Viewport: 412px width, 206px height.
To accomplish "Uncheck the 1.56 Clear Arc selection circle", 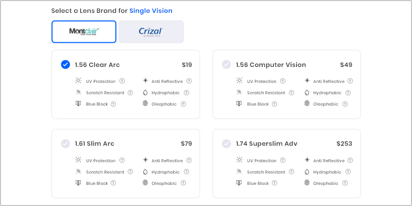I will tap(65, 65).
